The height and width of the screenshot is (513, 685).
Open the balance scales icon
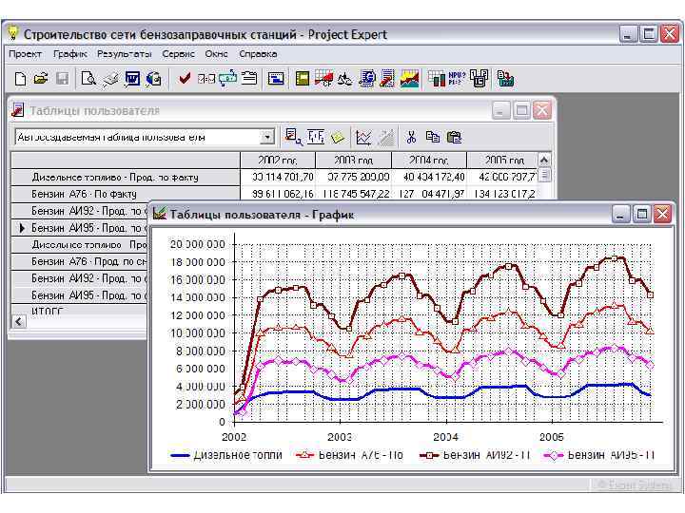(345, 79)
